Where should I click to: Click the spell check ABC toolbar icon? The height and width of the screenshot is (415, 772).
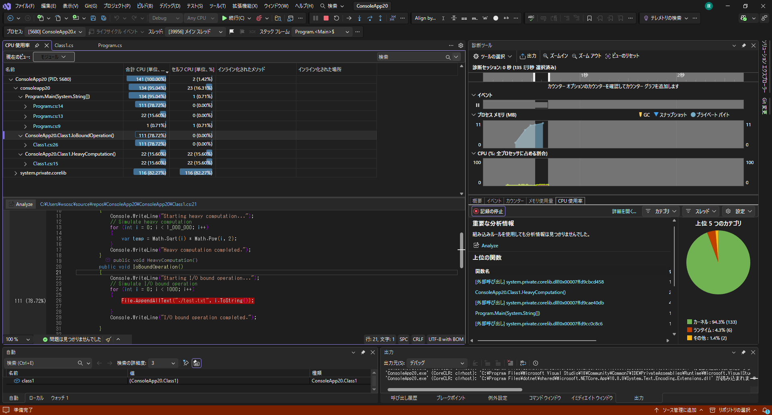pos(531,18)
